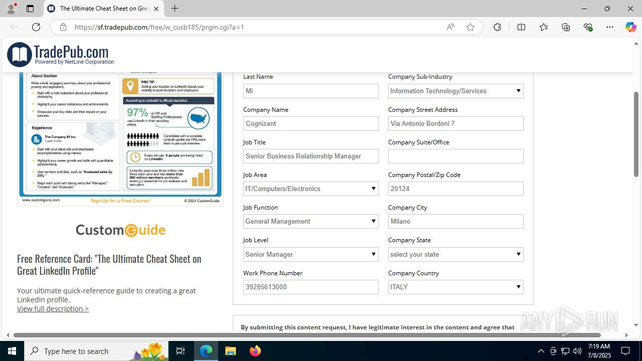Click the Free Reference Card heading
This screenshot has width=642, height=361.
[x=109, y=265]
